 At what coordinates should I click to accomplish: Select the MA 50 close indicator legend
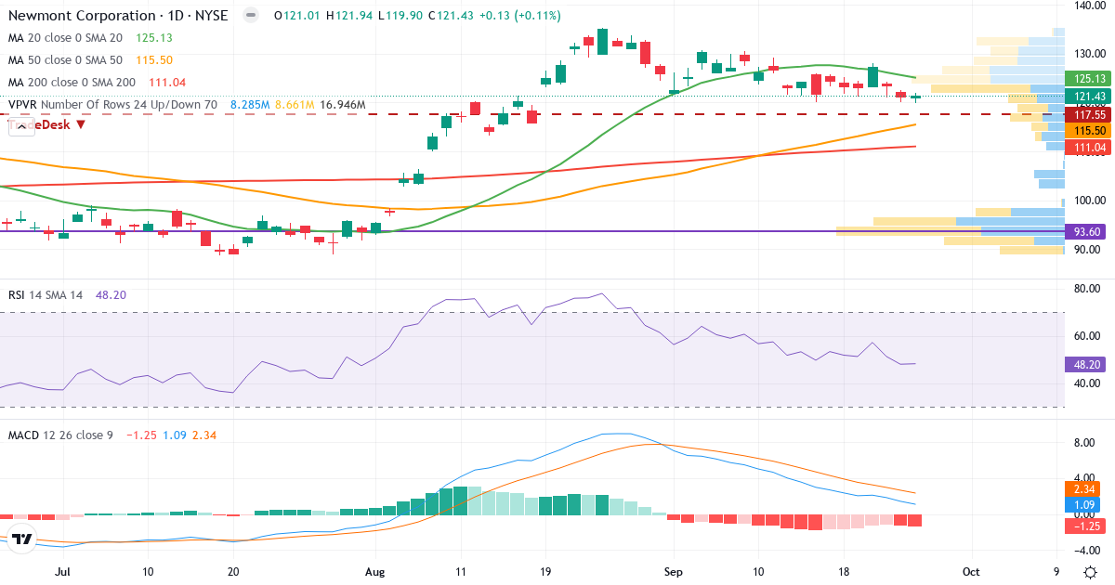[65, 59]
